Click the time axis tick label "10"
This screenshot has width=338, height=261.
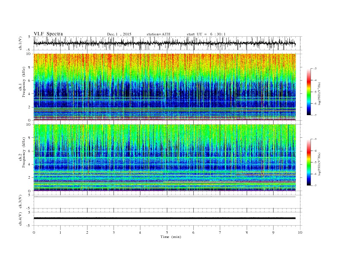300,232
